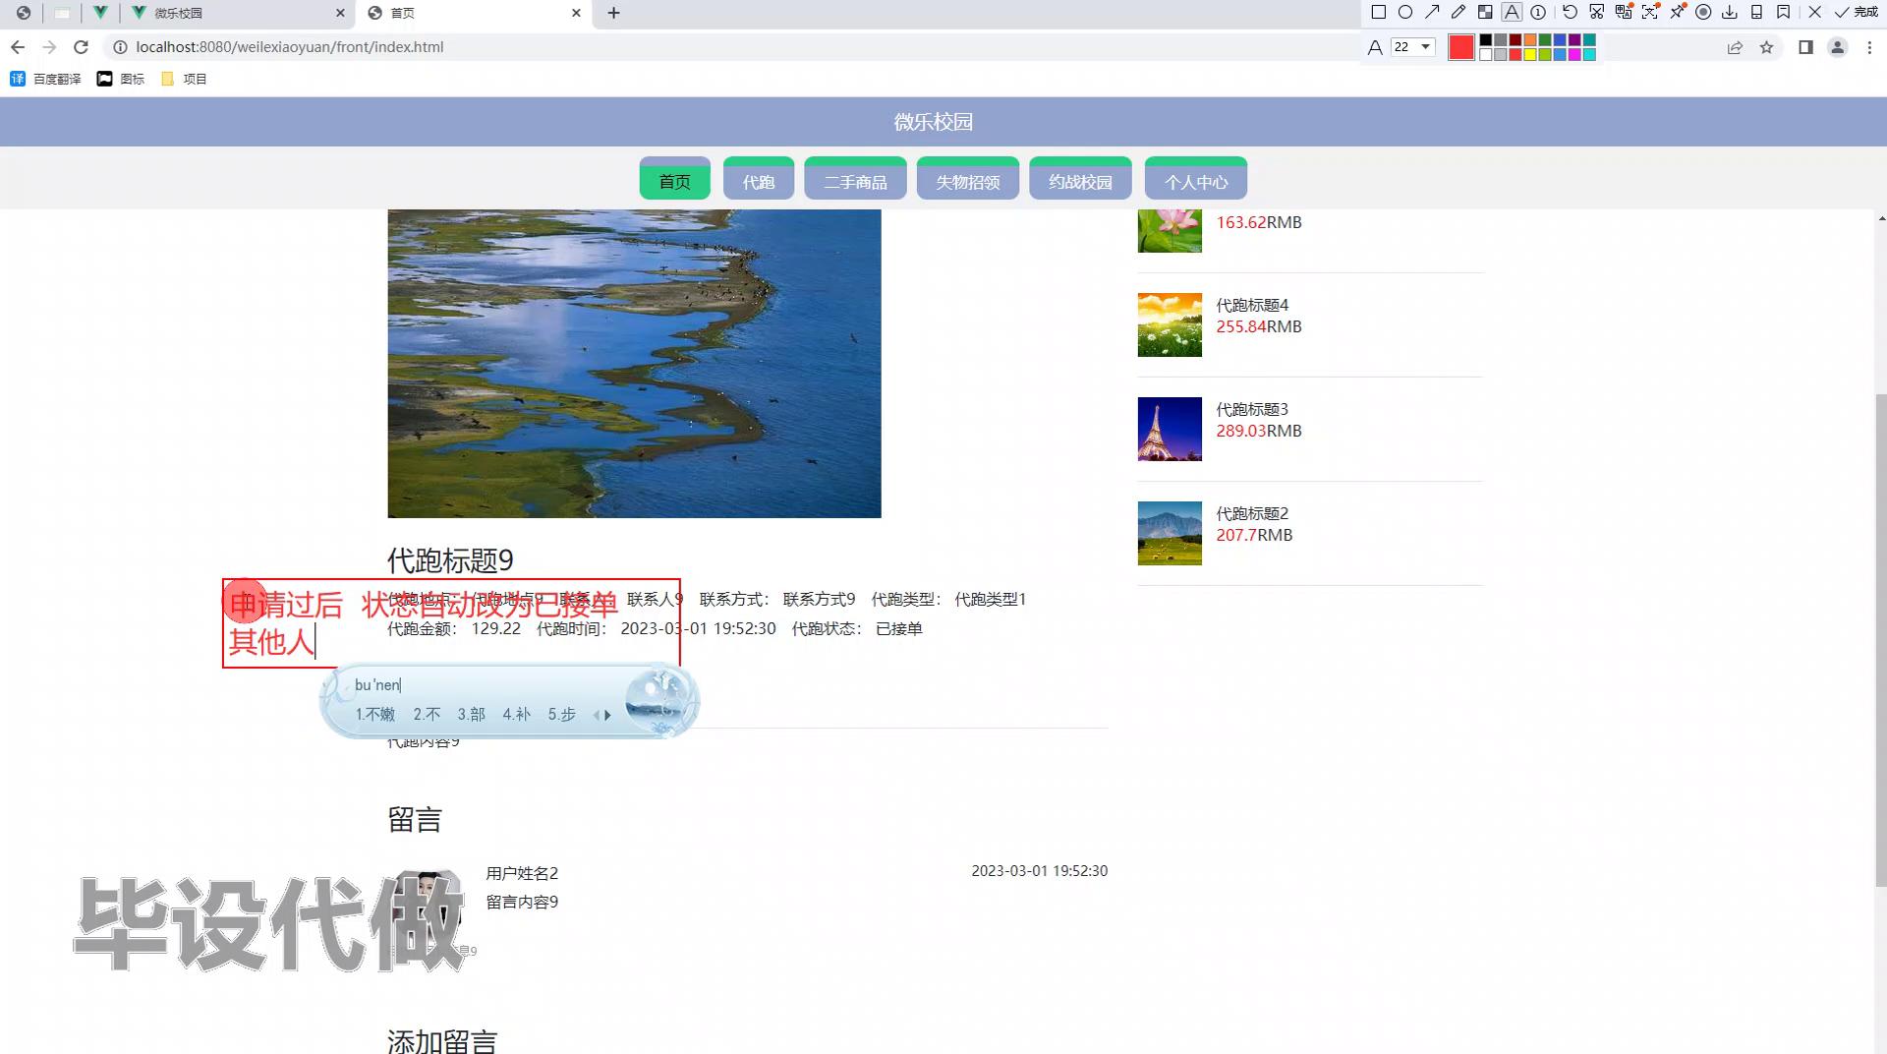Select the pencil drawing tool
1887x1054 pixels.
coord(1458,12)
